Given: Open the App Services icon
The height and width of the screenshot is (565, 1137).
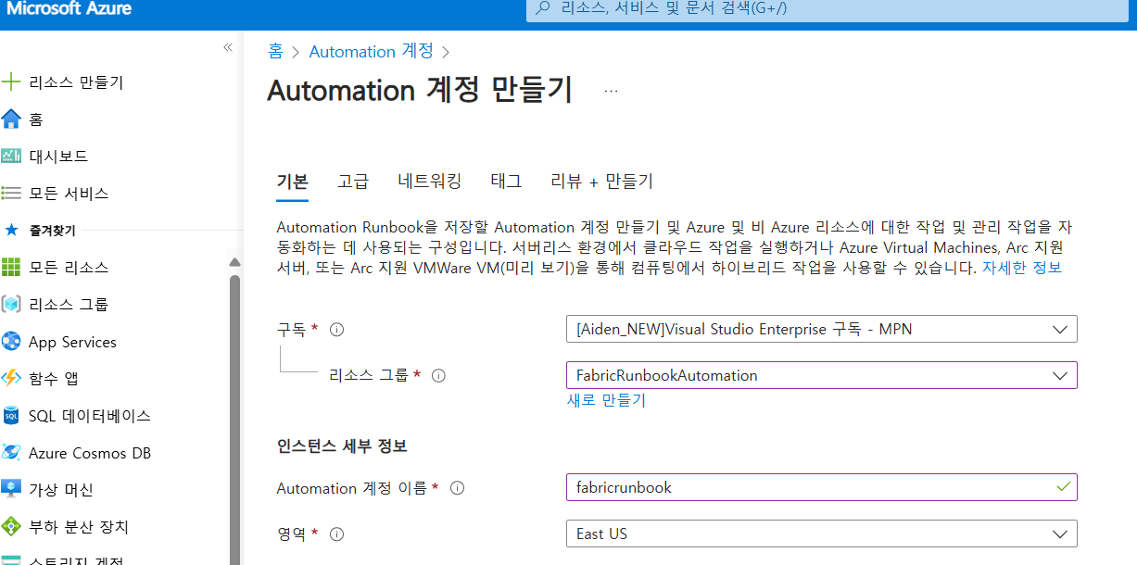Looking at the screenshot, I should pyautogui.click(x=11, y=342).
